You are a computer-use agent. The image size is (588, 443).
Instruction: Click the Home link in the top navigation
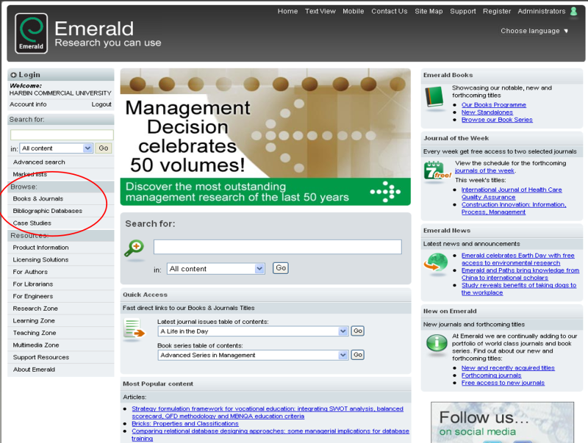tap(287, 11)
